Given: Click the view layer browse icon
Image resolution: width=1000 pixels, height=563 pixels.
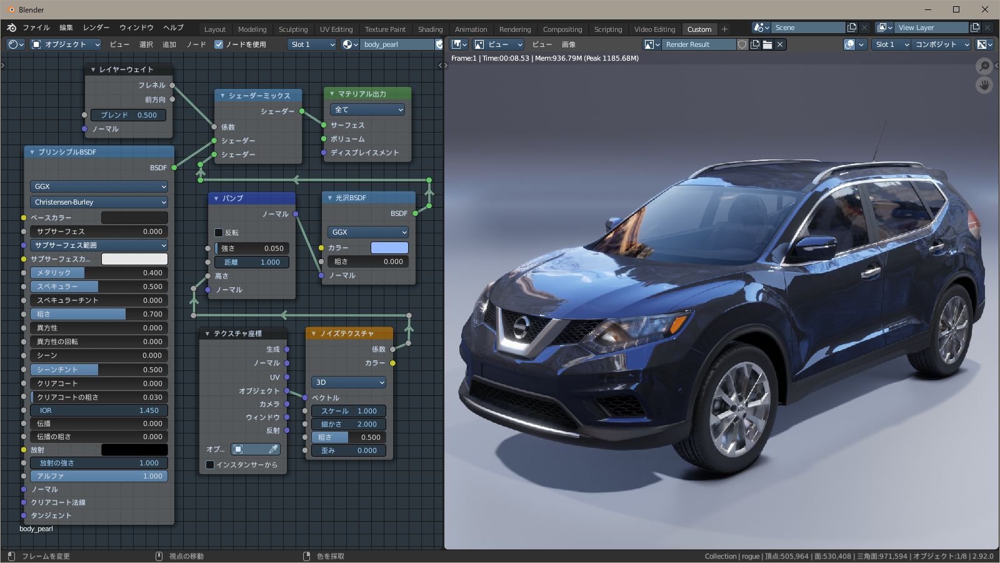Looking at the screenshot, I should click(x=885, y=28).
